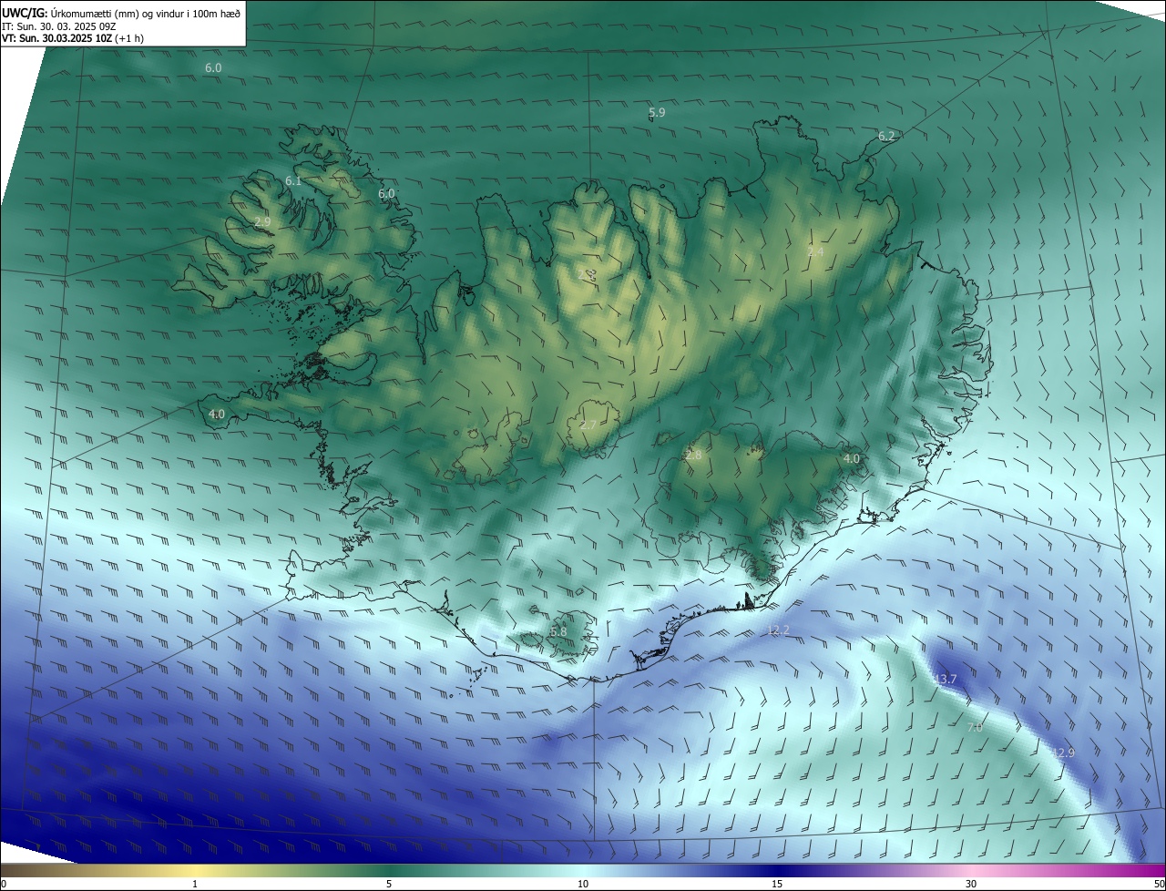Click the 15 tick label on the color scale
Image resolution: width=1166 pixels, height=891 pixels.
777,884
